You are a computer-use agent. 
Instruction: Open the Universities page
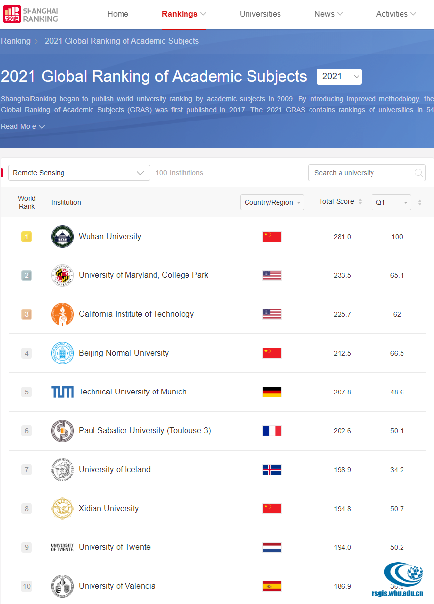[260, 14]
